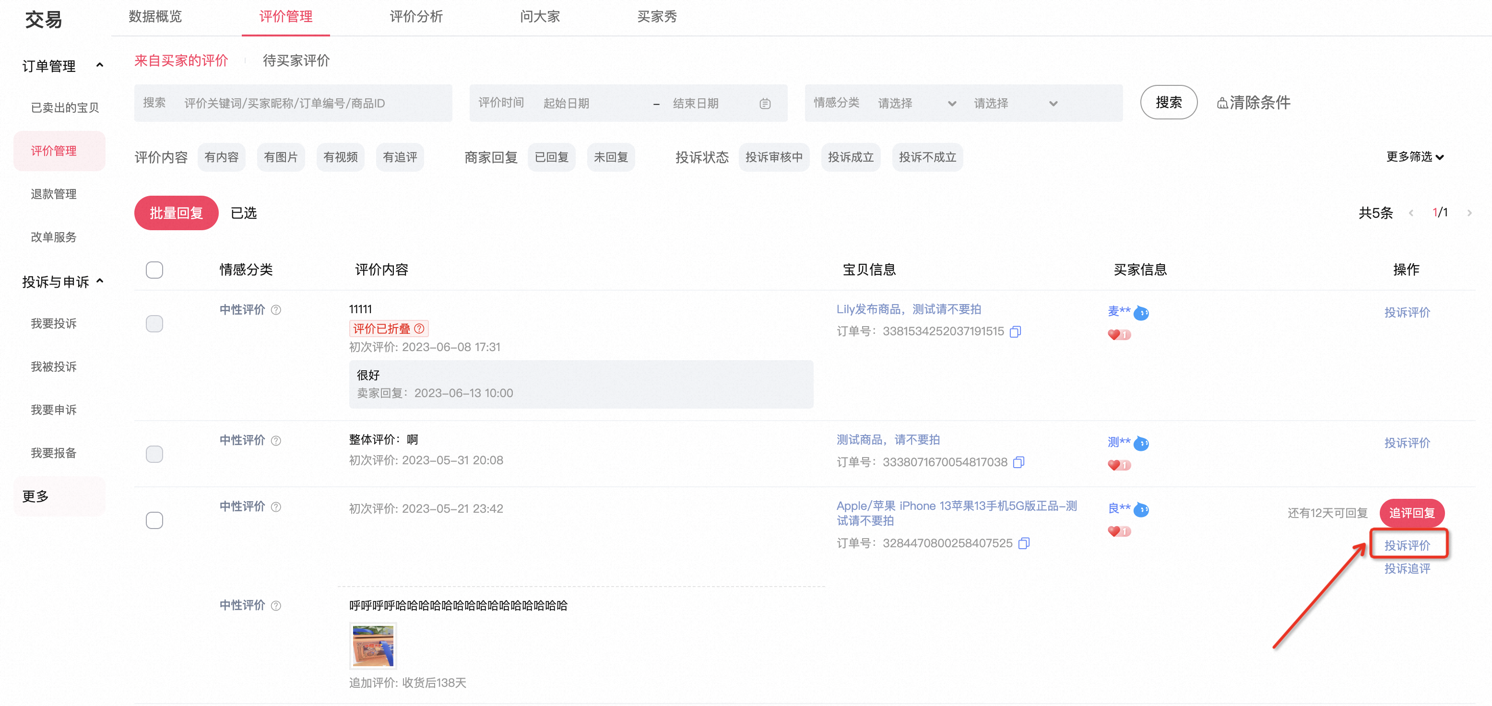1492x706 pixels.
Task: Click heart badge under buyer 良**
Action: click(1119, 531)
